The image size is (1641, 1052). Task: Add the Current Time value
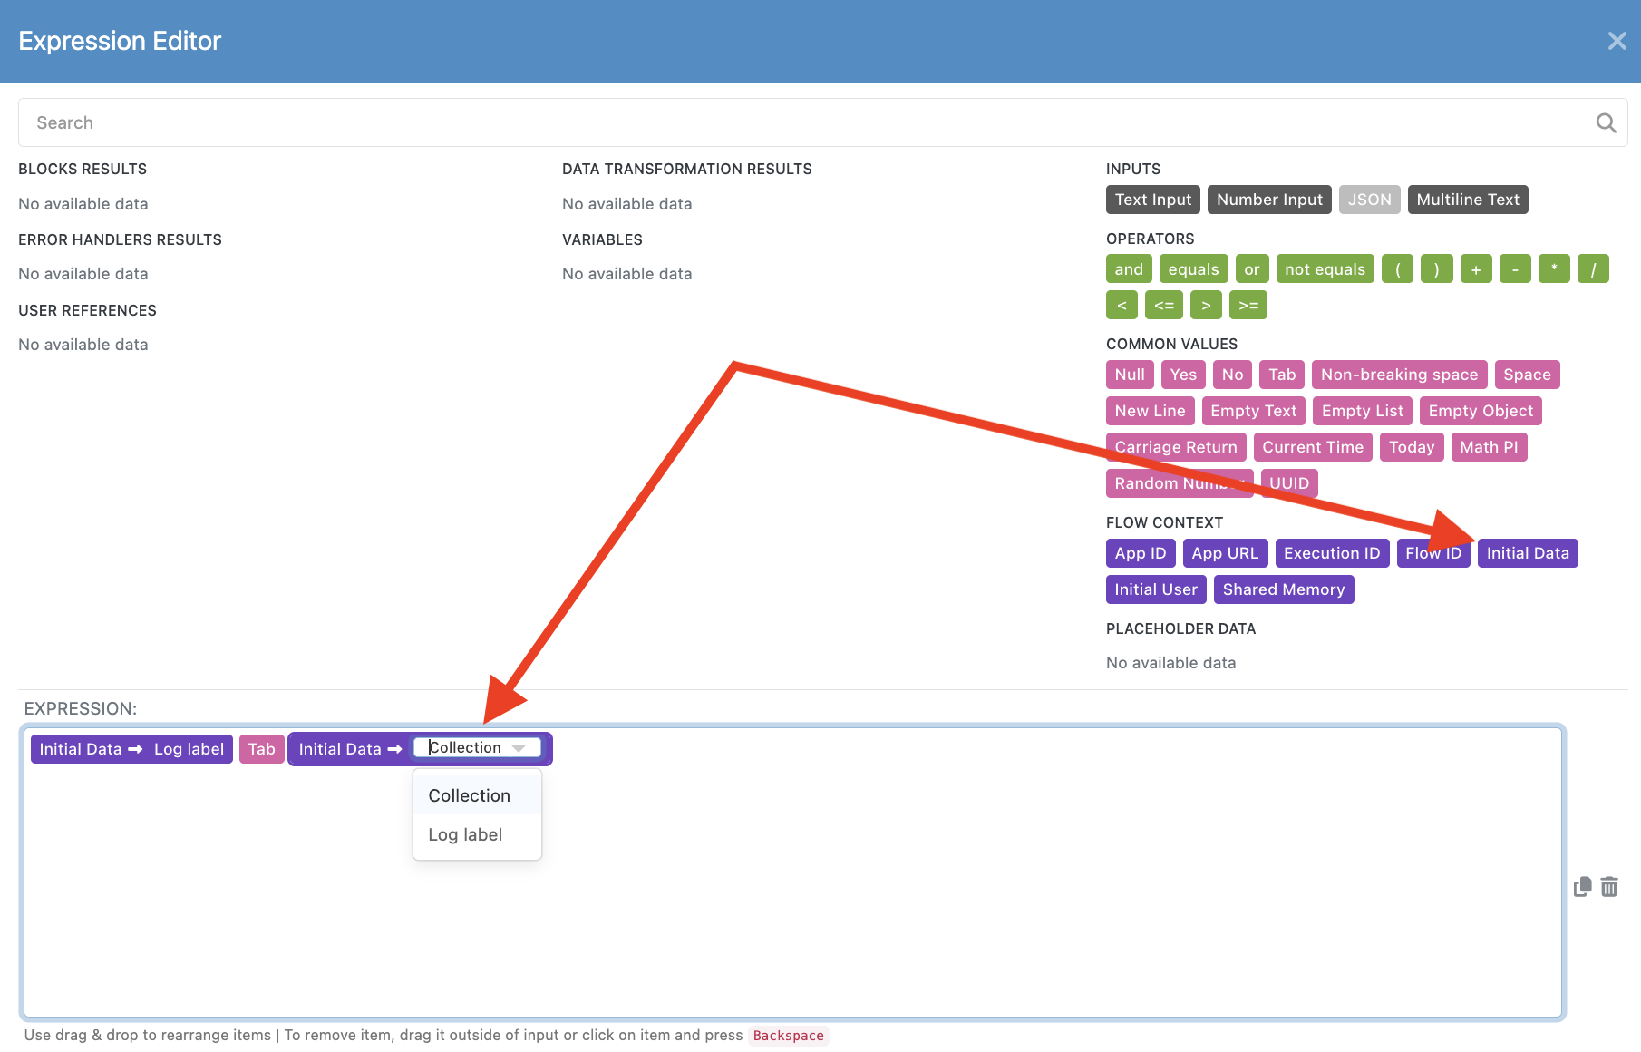(x=1313, y=446)
